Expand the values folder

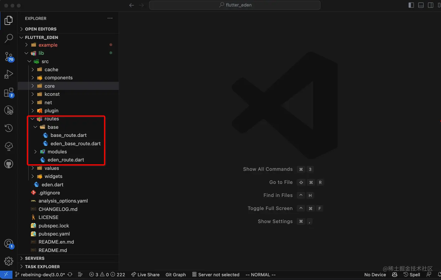(68, 168)
